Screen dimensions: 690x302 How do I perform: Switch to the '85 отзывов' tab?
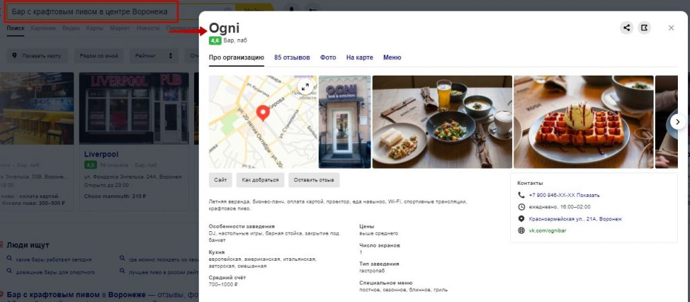292,57
